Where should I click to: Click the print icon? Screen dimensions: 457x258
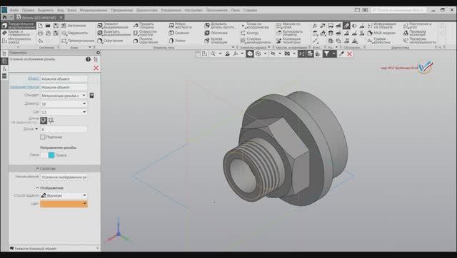pos(41,33)
